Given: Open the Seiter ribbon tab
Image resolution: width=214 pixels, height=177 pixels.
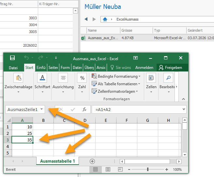Looking at the screenshot, I should (53, 68).
